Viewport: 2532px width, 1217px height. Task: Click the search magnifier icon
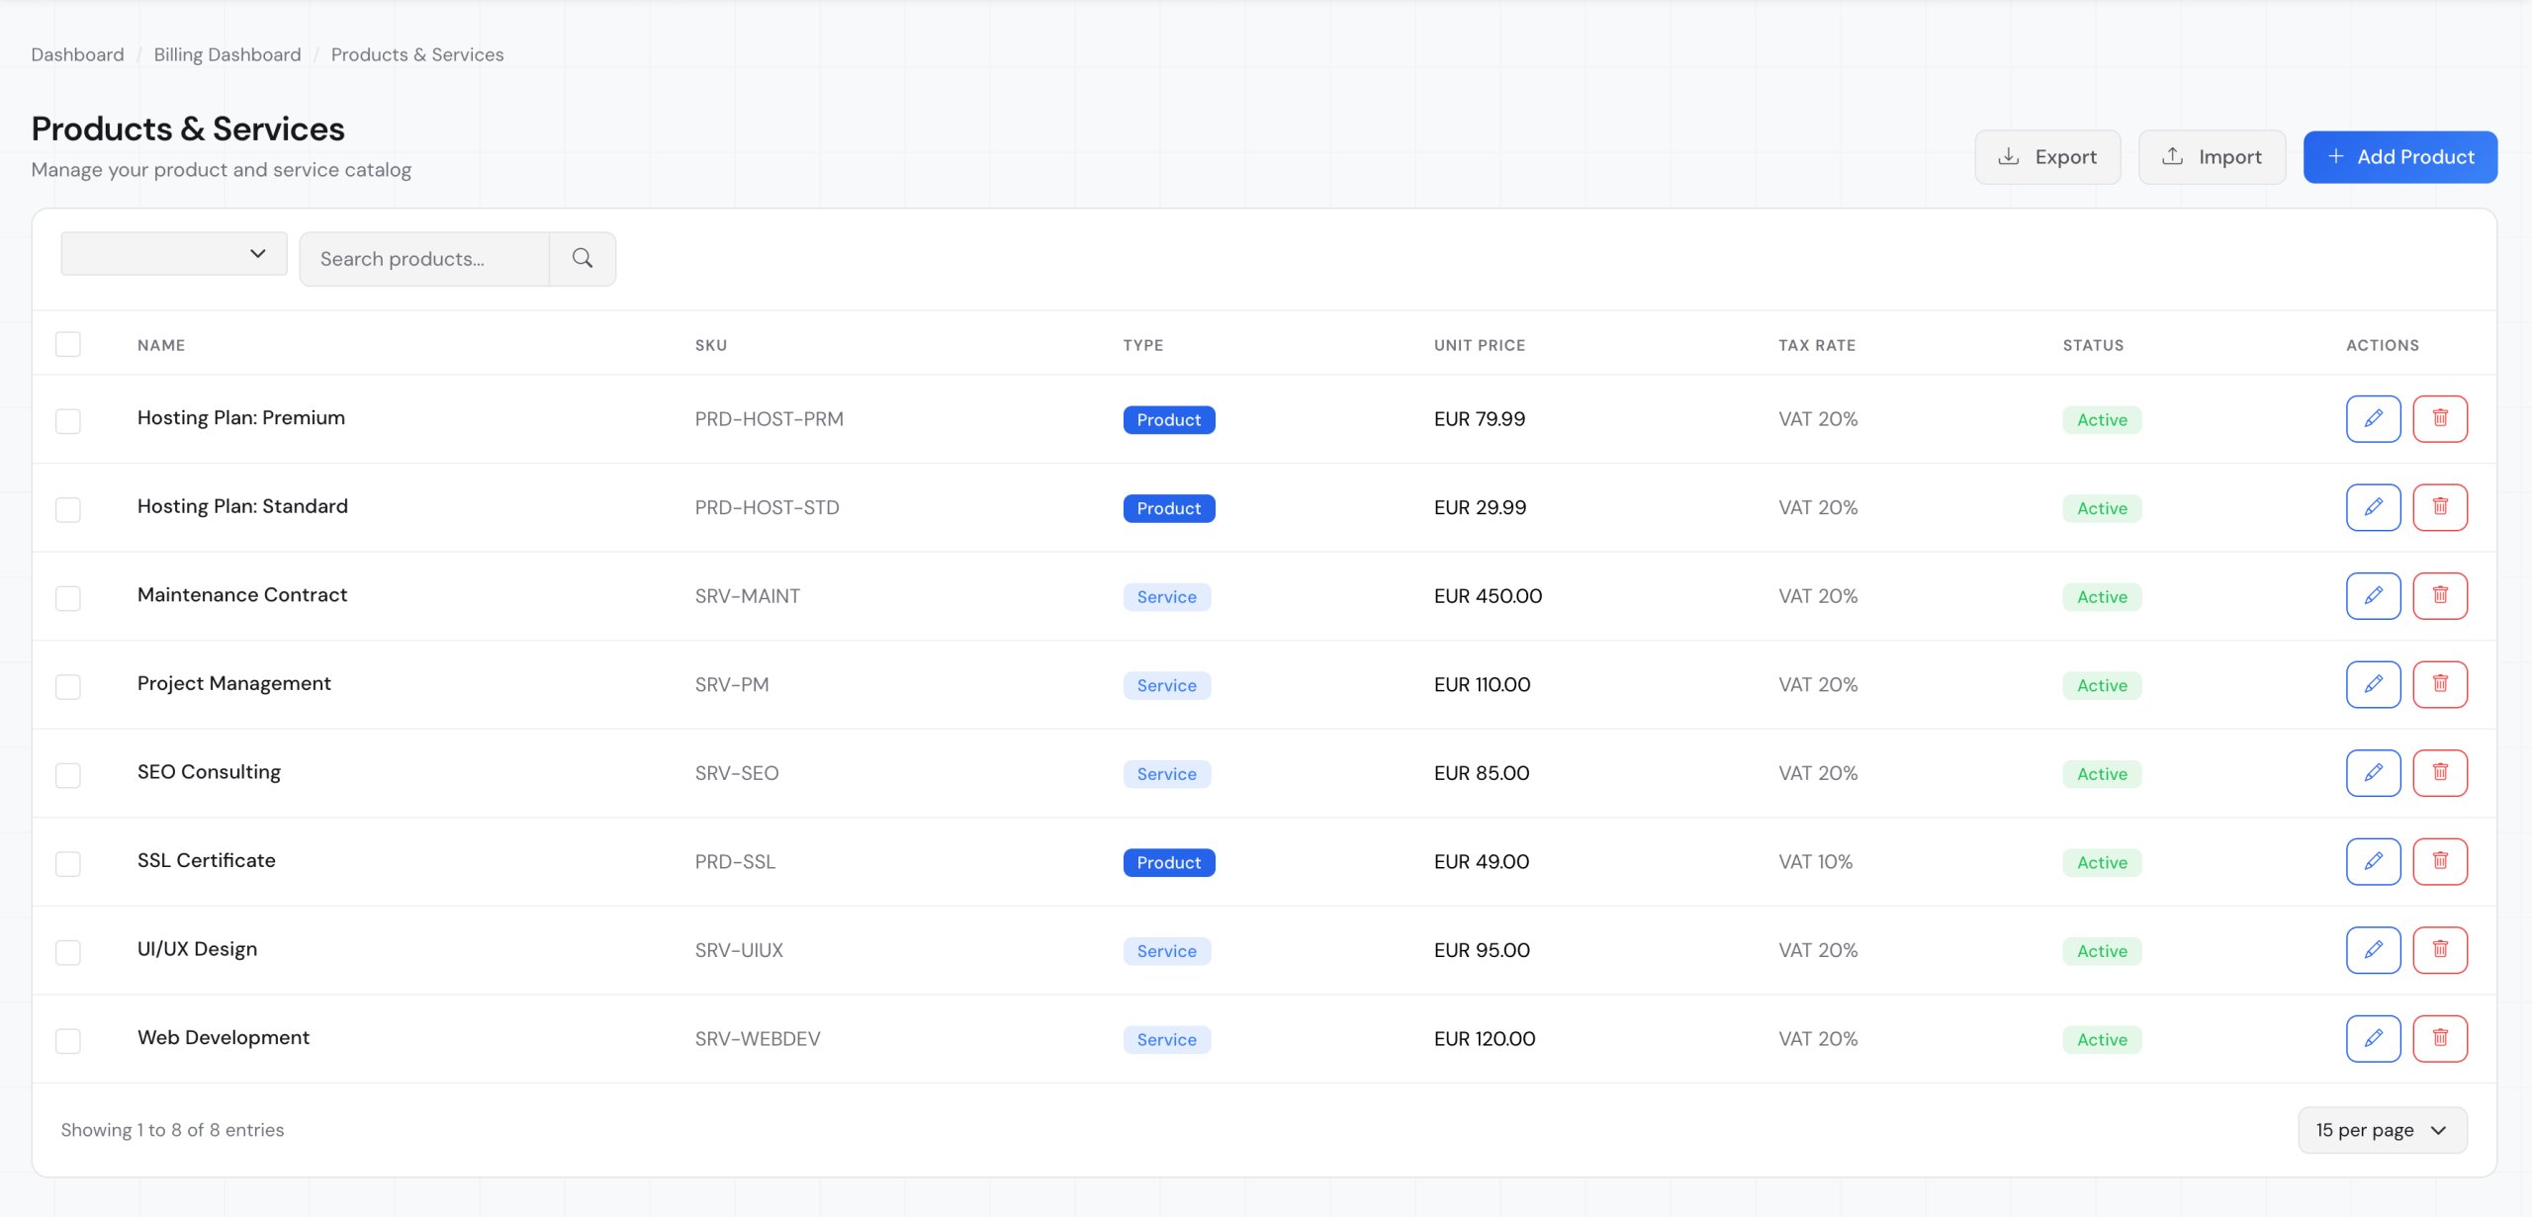click(x=583, y=259)
